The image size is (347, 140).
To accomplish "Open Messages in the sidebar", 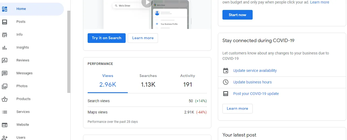I will pos(32,73).
